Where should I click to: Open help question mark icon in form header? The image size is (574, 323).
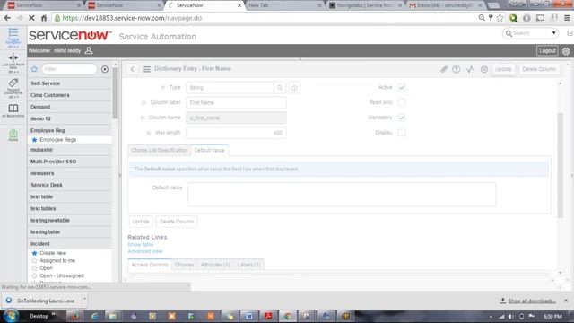point(457,69)
